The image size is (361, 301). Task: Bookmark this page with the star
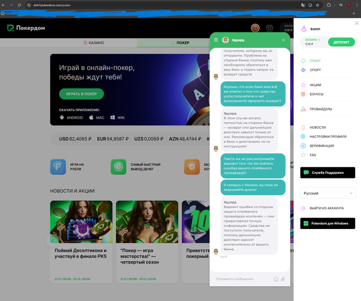click(318, 5)
